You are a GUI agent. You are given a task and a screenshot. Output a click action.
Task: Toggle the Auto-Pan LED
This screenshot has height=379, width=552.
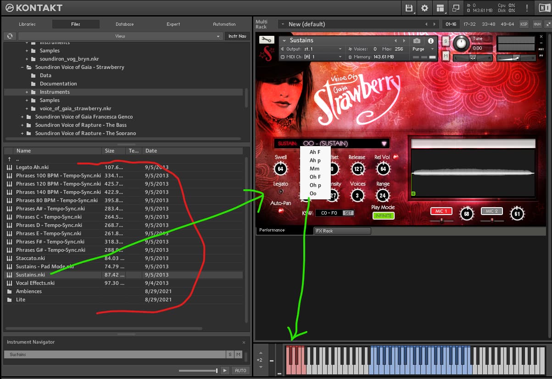click(281, 211)
